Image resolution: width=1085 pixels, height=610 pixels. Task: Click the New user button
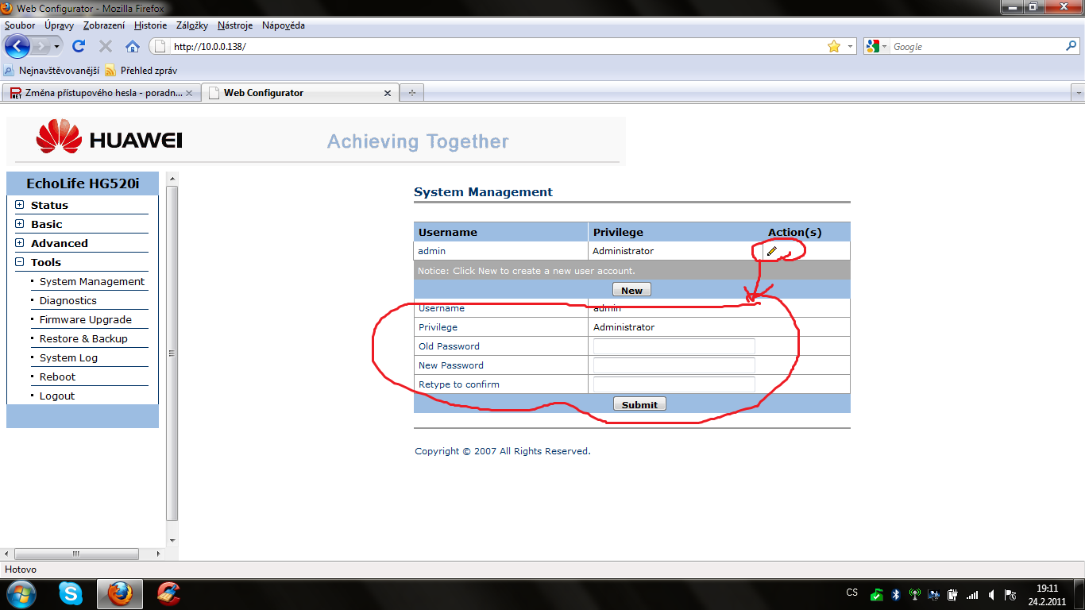point(631,290)
